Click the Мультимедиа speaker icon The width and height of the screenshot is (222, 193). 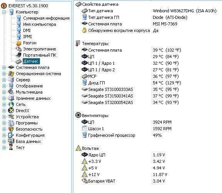pyautogui.click(x=11, y=92)
